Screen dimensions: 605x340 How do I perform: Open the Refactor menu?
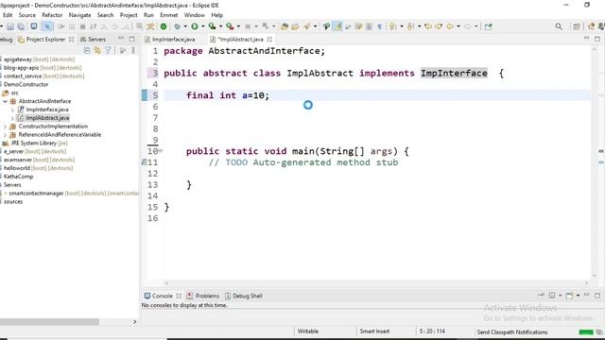click(x=52, y=15)
